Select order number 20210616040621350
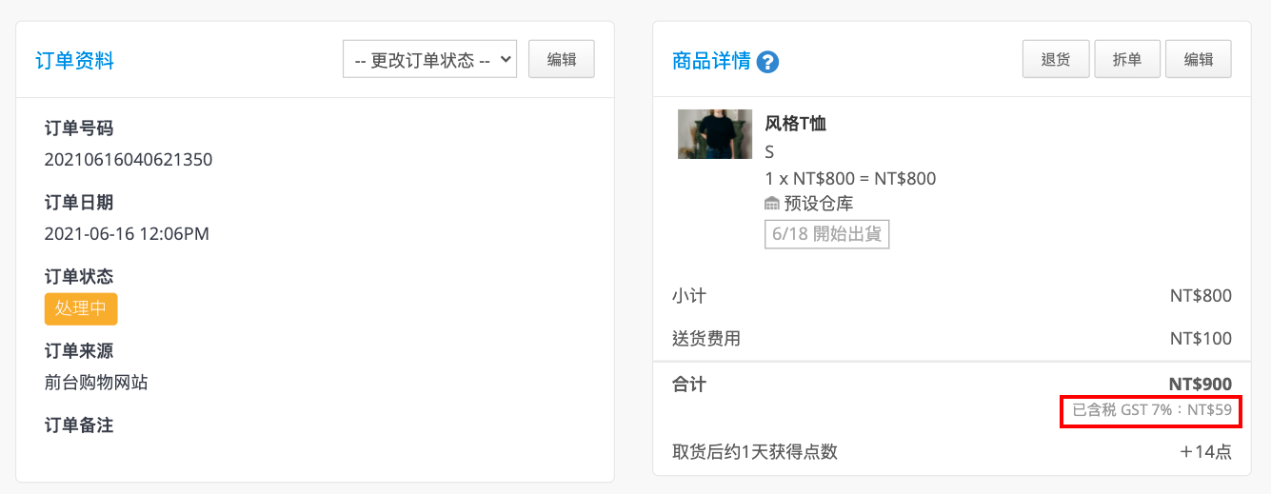The width and height of the screenshot is (1271, 494). click(x=129, y=159)
